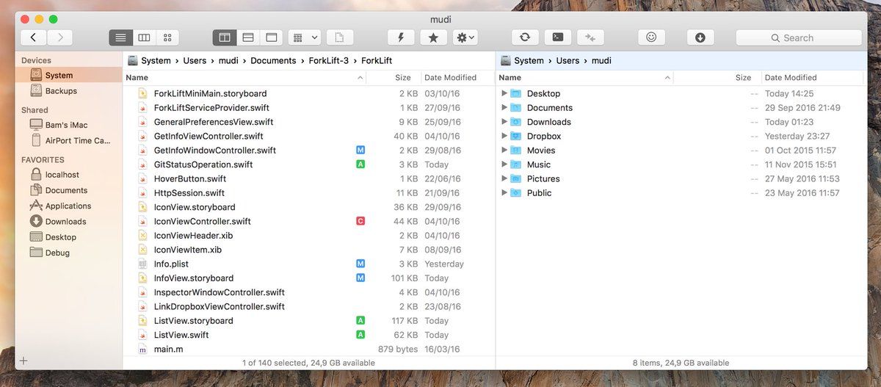Open terminal from the toolbar icon

pyautogui.click(x=558, y=37)
